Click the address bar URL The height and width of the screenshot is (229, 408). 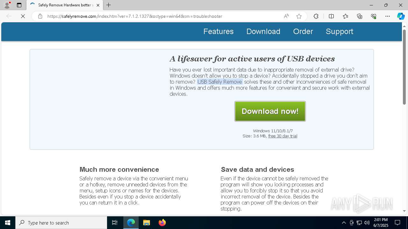tap(135, 16)
